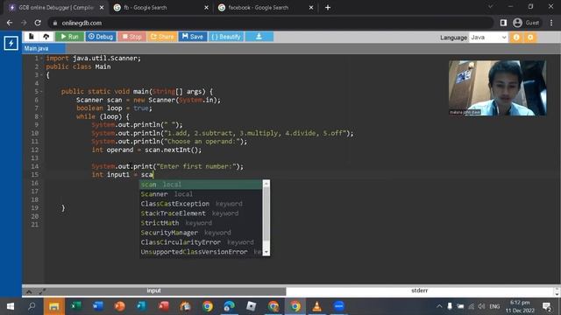Click the red Stop button
Viewport: 561px width, 315px height.
click(131, 37)
